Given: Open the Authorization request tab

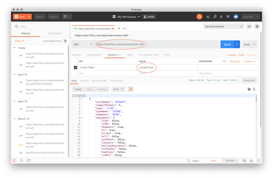Looking at the screenshot, I should [94, 55].
